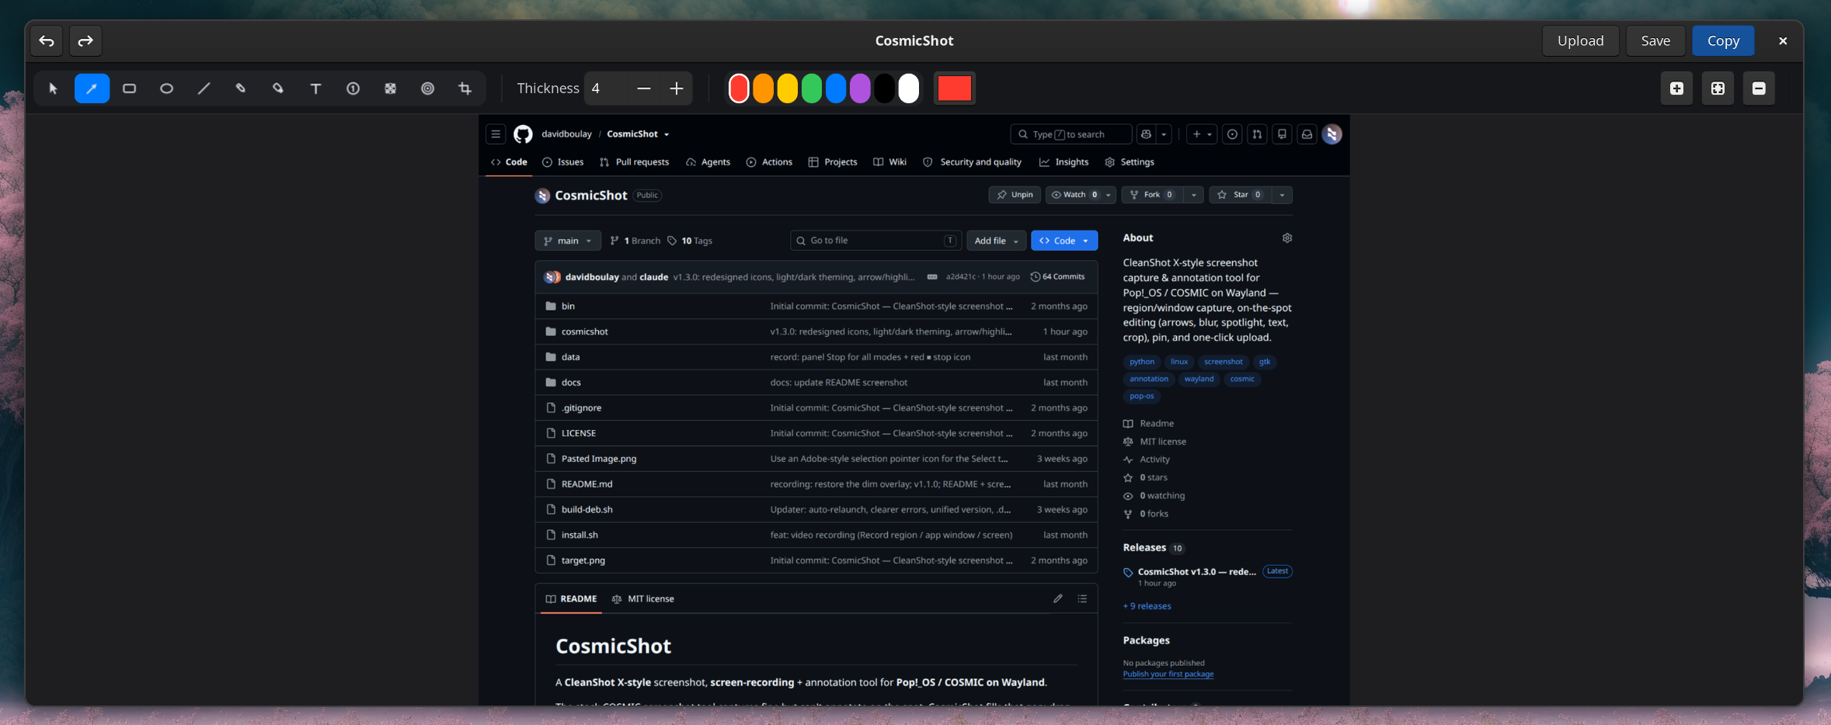Open the '64 Commits' history link
The height and width of the screenshot is (725, 1831).
tap(1057, 277)
